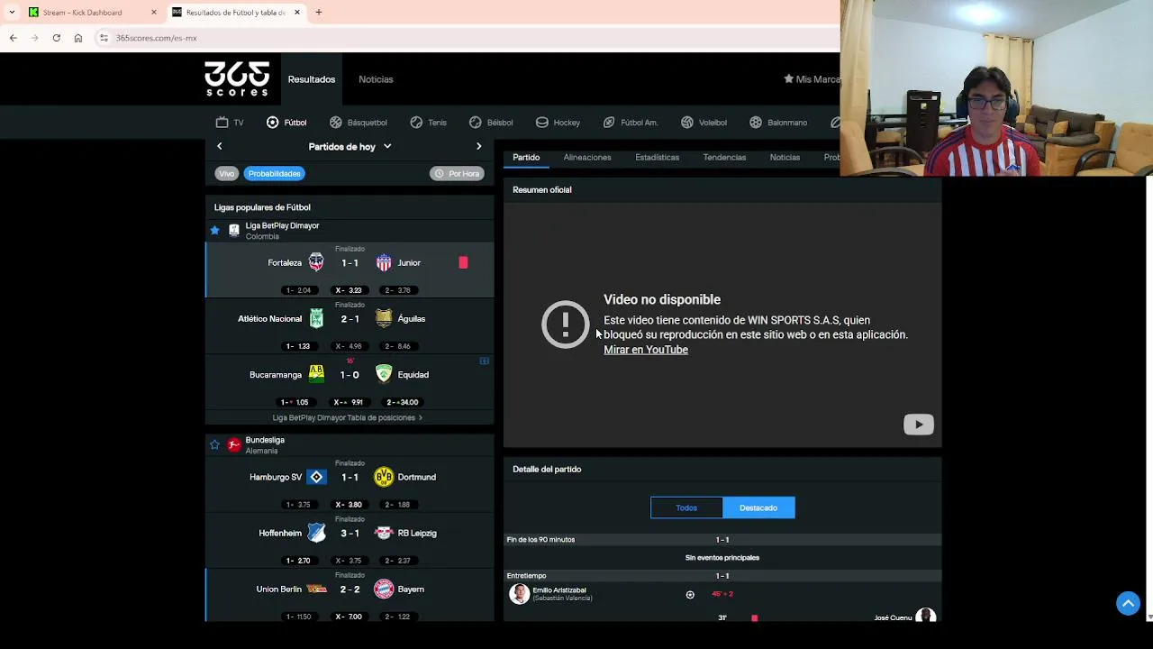Click the Junior team crest

(384, 262)
